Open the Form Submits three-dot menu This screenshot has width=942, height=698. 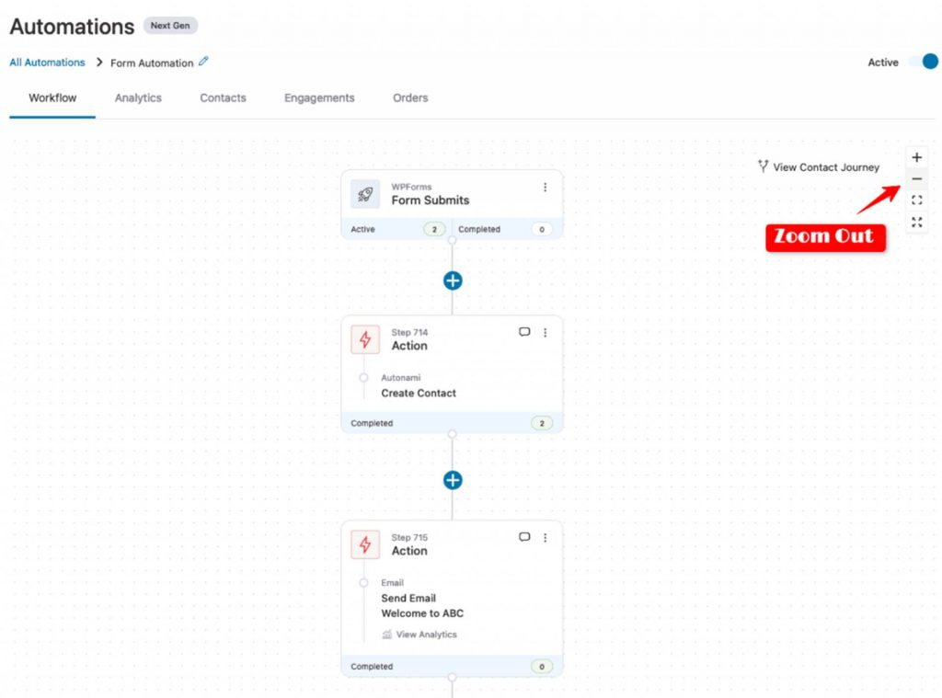pyautogui.click(x=545, y=188)
